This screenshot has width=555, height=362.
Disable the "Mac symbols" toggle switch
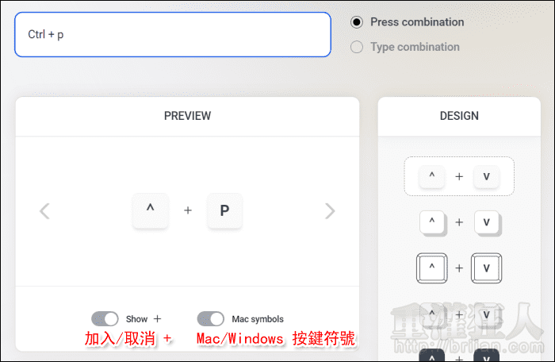[x=210, y=318]
